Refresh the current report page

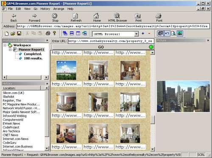76,18
